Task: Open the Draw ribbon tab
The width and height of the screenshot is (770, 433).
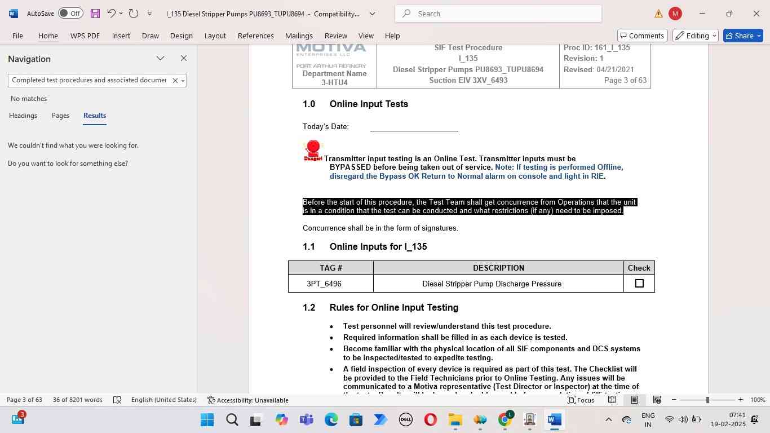Action: (150, 36)
